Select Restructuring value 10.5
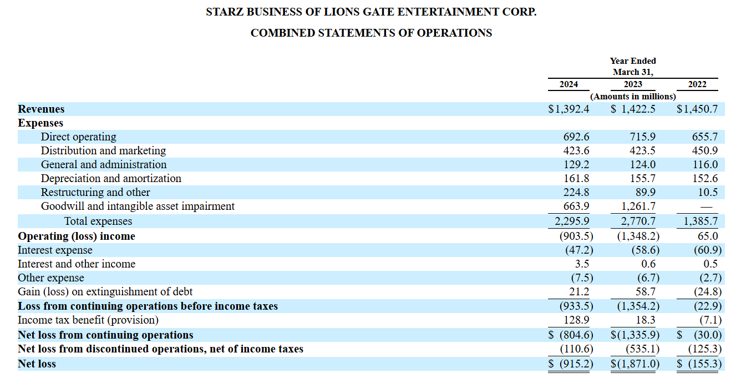Image resolution: width=731 pixels, height=378 pixels. 707,193
